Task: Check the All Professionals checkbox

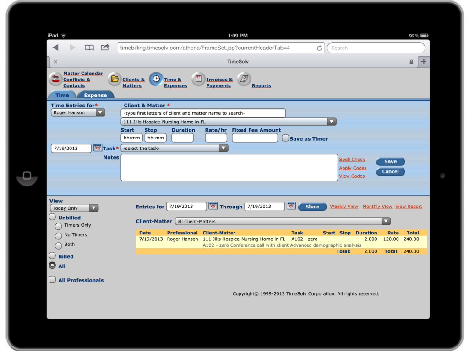Action: click(52, 279)
